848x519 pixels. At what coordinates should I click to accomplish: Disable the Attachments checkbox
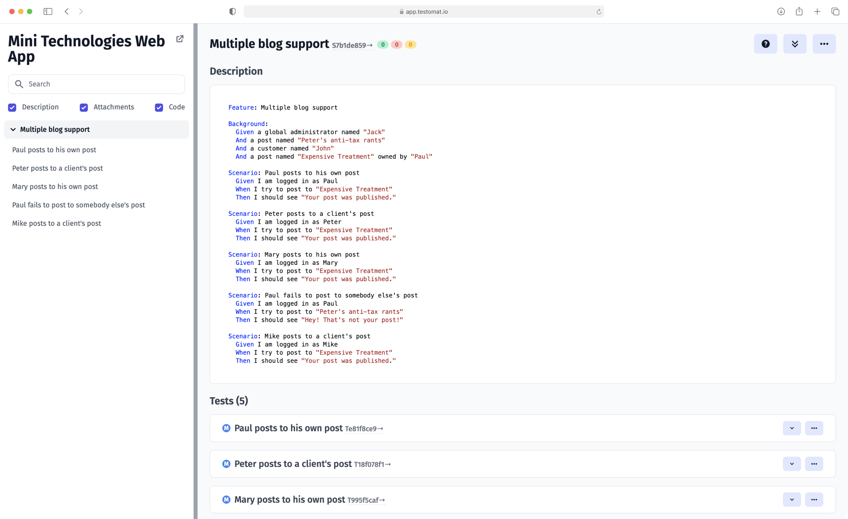coord(83,107)
